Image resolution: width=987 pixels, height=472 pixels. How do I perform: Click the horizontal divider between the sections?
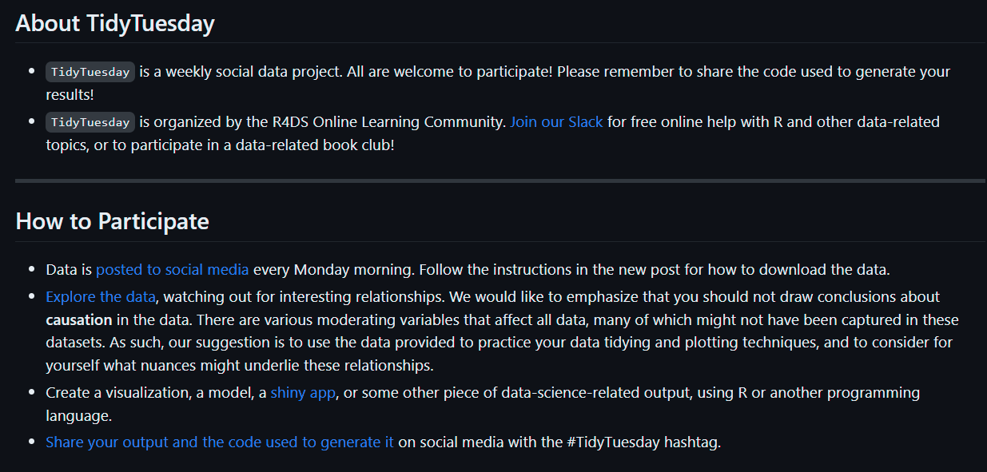[500, 181]
